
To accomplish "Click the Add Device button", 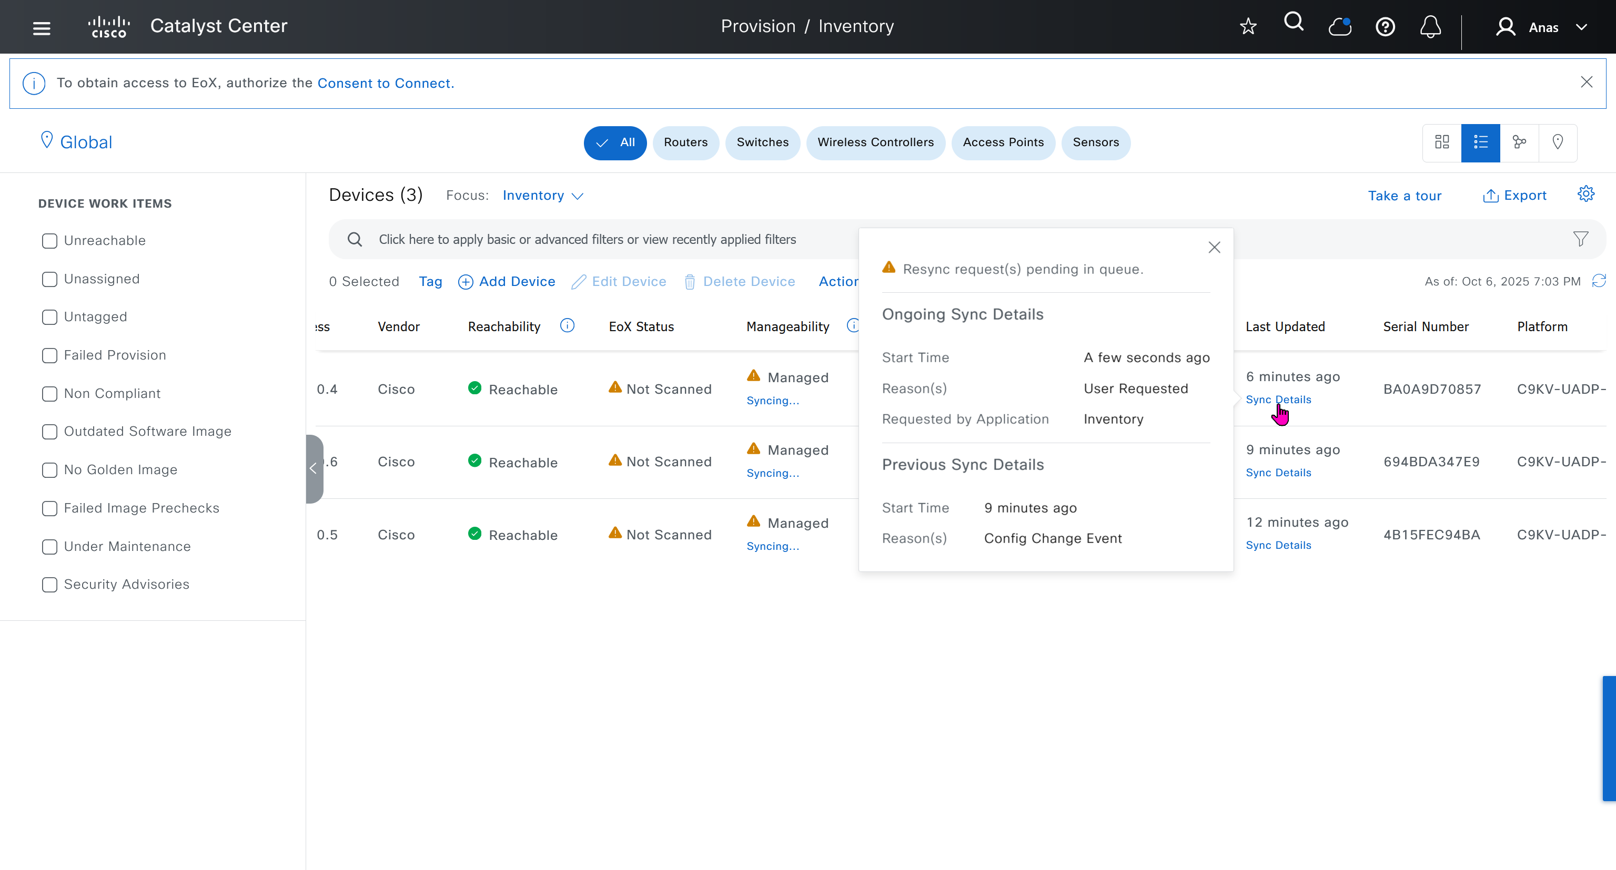I will coord(507,281).
